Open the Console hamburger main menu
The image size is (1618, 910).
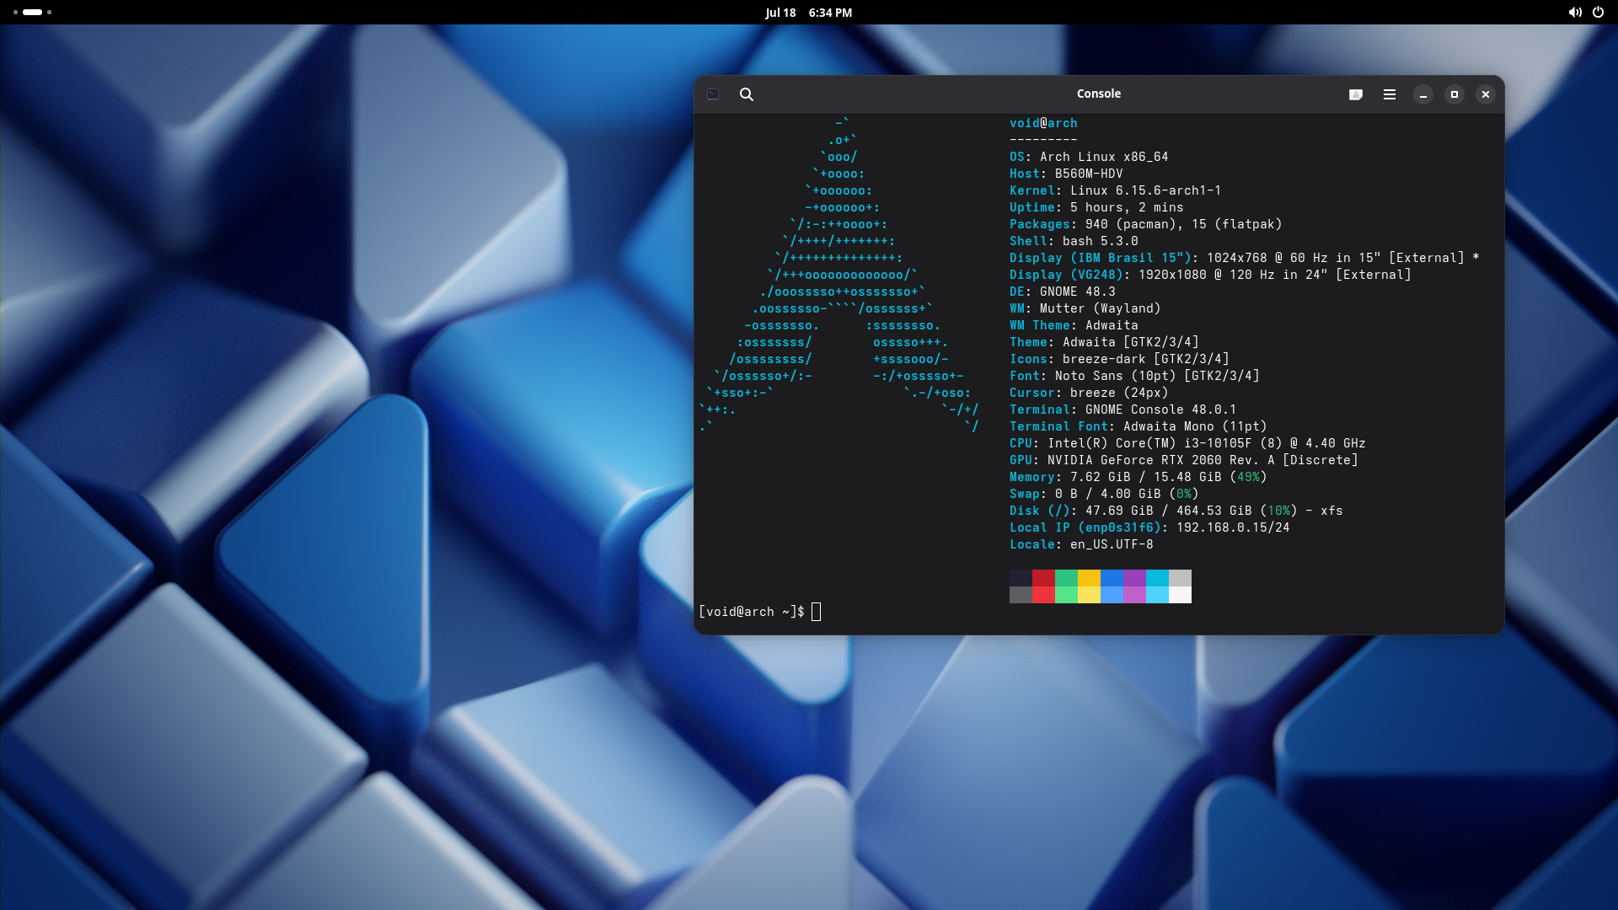pos(1390,94)
